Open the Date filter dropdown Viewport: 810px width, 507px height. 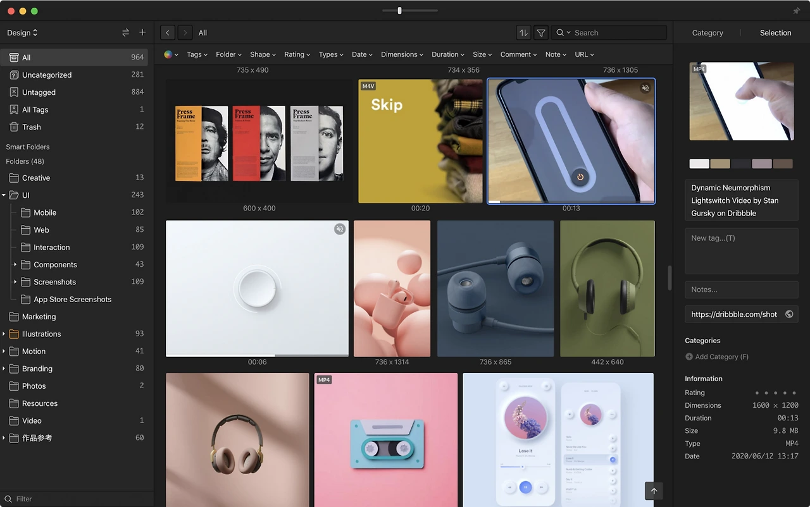363,54
